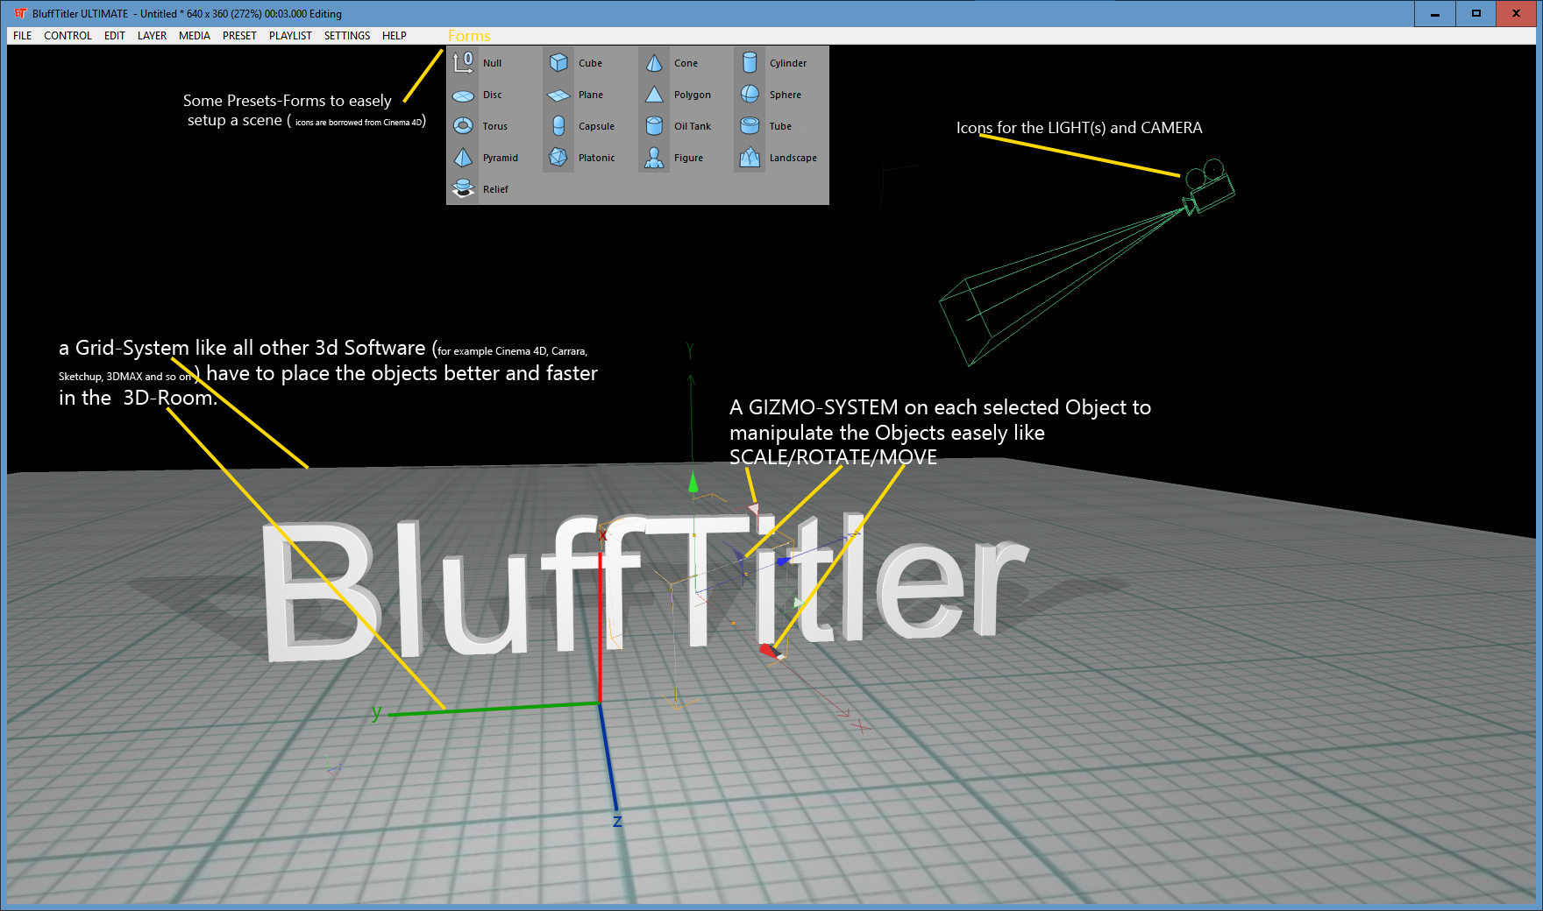Select the Torus form icon
The height and width of the screenshot is (911, 1543).
click(463, 126)
